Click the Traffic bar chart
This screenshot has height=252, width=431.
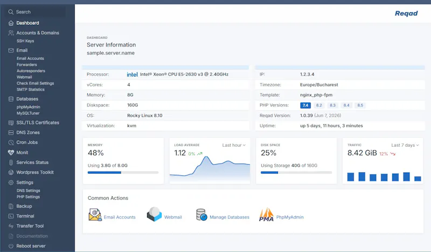coord(384,176)
